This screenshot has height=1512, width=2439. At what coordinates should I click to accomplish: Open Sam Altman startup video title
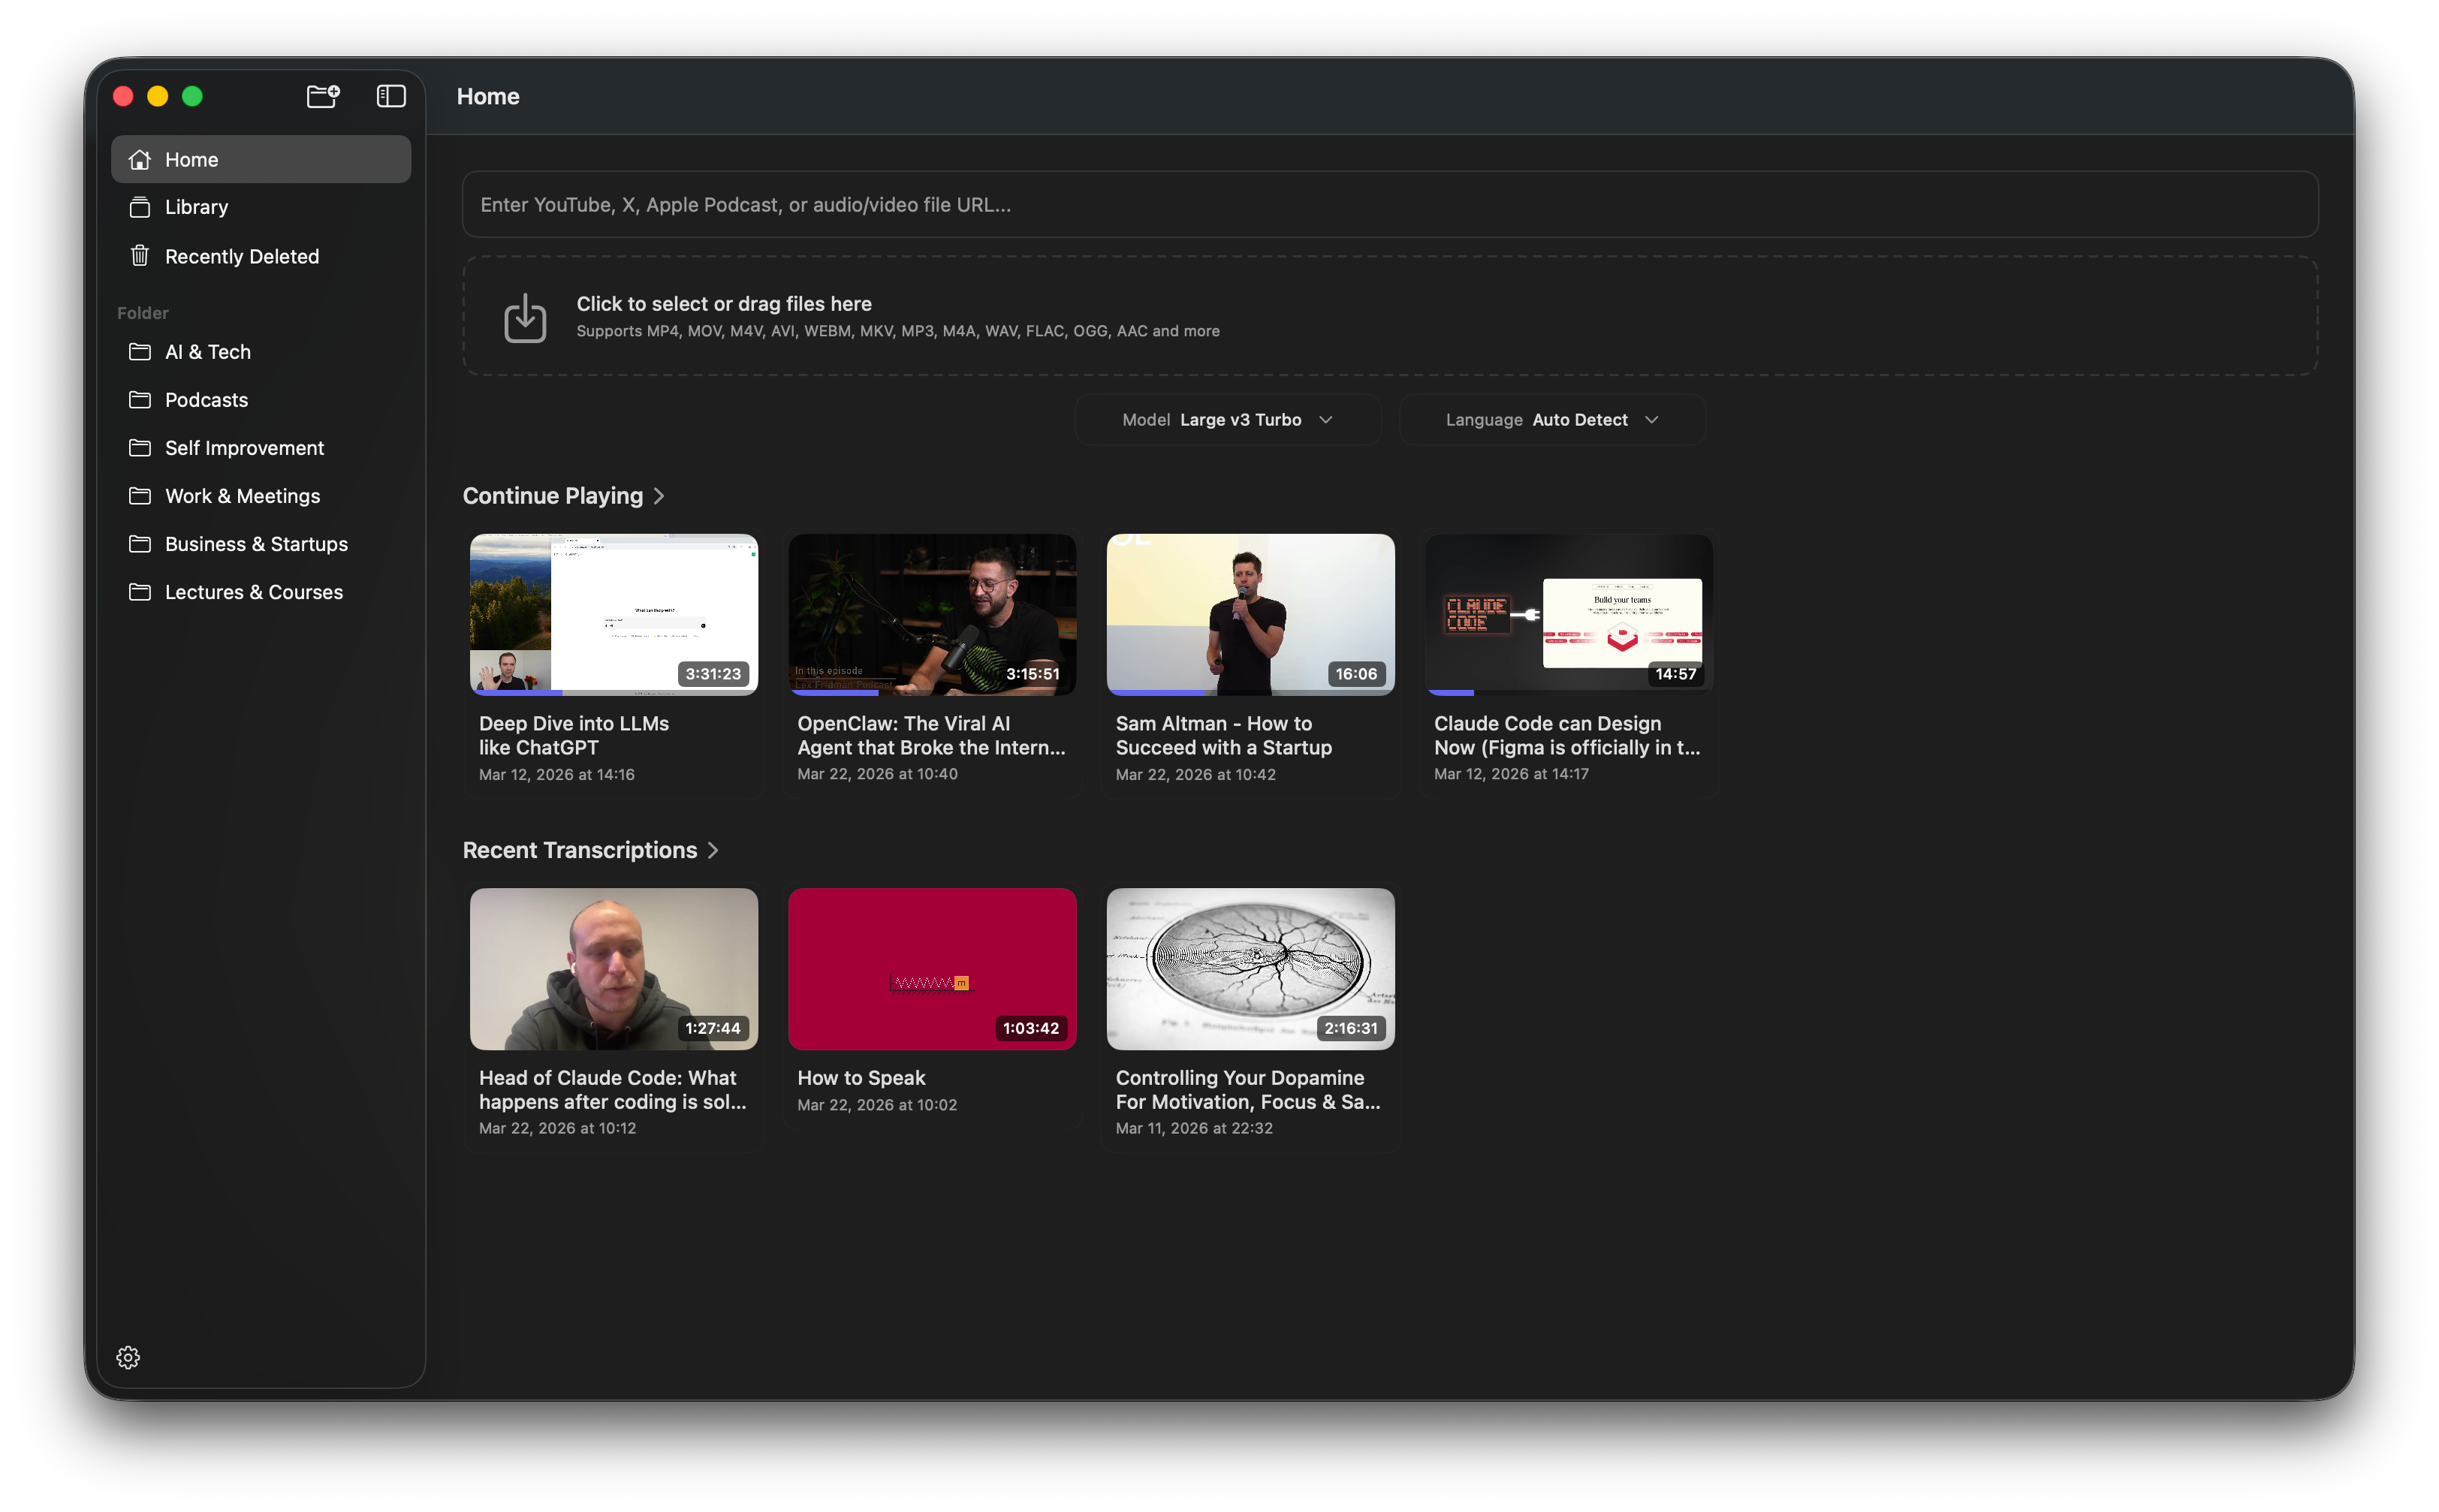(1223, 735)
